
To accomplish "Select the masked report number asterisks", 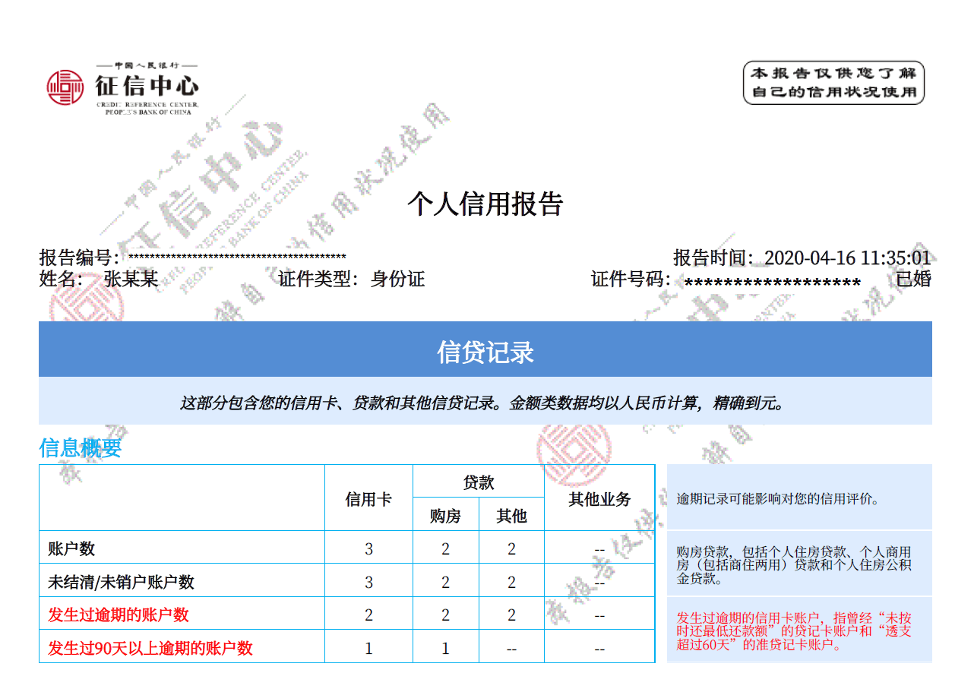I will [x=237, y=258].
